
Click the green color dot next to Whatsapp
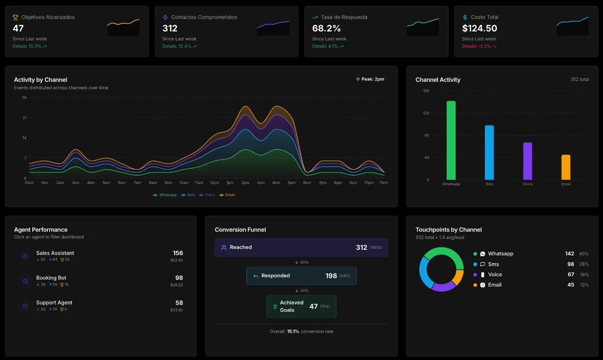(475, 254)
